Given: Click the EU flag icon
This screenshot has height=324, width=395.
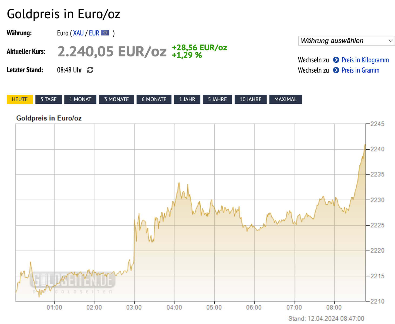Looking at the screenshot, I should pos(105,33).
